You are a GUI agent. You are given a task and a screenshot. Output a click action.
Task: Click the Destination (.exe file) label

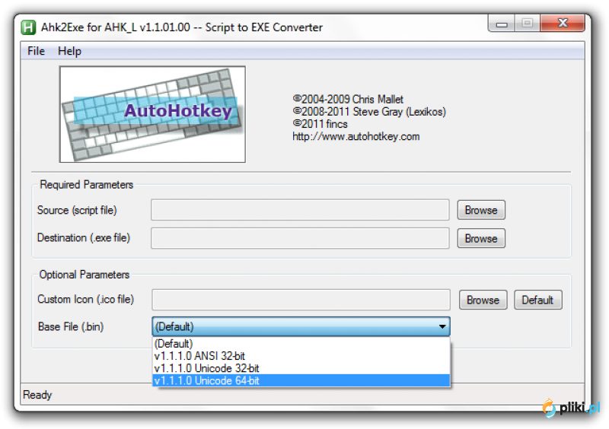[84, 238]
